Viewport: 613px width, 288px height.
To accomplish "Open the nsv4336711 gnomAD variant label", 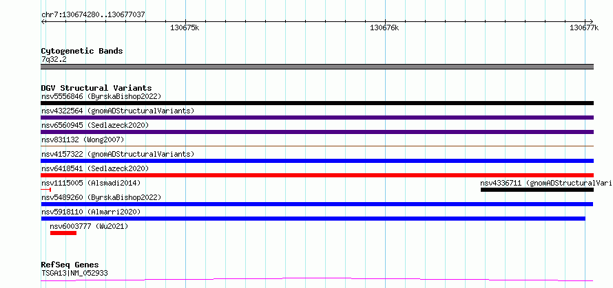I will click(547, 183).
